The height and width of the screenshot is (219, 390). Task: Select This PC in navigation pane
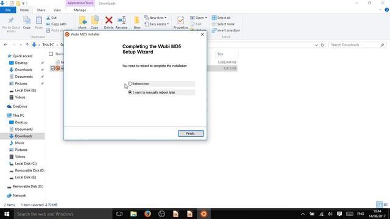click(x=18, y=116)
